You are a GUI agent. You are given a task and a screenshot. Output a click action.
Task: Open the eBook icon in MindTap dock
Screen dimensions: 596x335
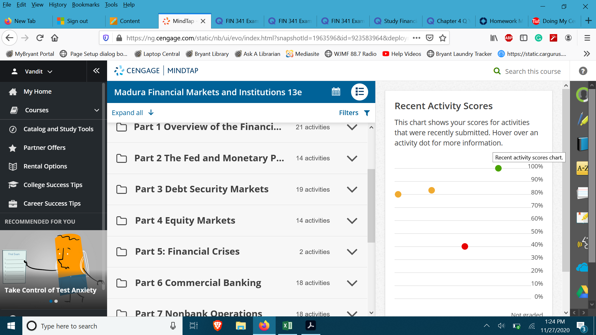(x=583, y=144)
